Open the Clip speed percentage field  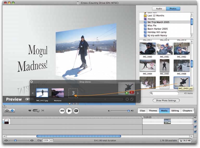[46, 140]
